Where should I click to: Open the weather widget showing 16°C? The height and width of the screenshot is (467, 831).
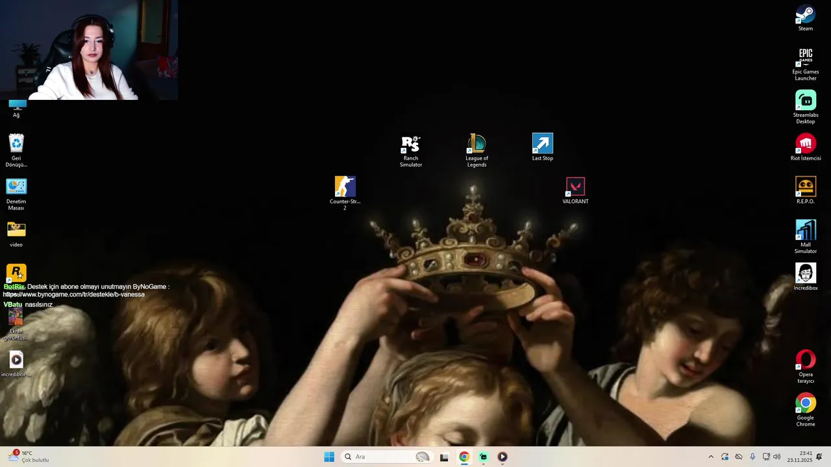(x=29, y=457)
